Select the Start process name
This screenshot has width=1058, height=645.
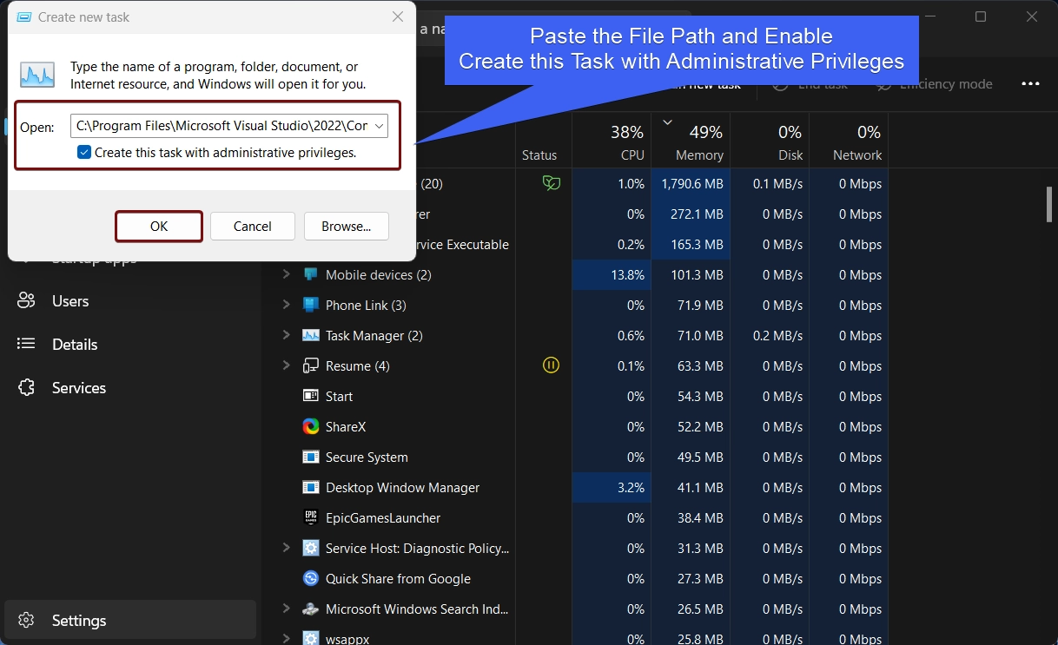tap(339, 396)
